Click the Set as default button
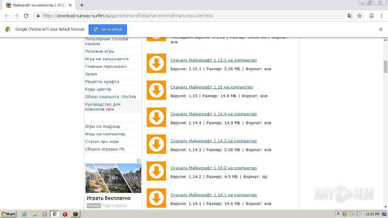Screen dimensions: 388x218 108,29
